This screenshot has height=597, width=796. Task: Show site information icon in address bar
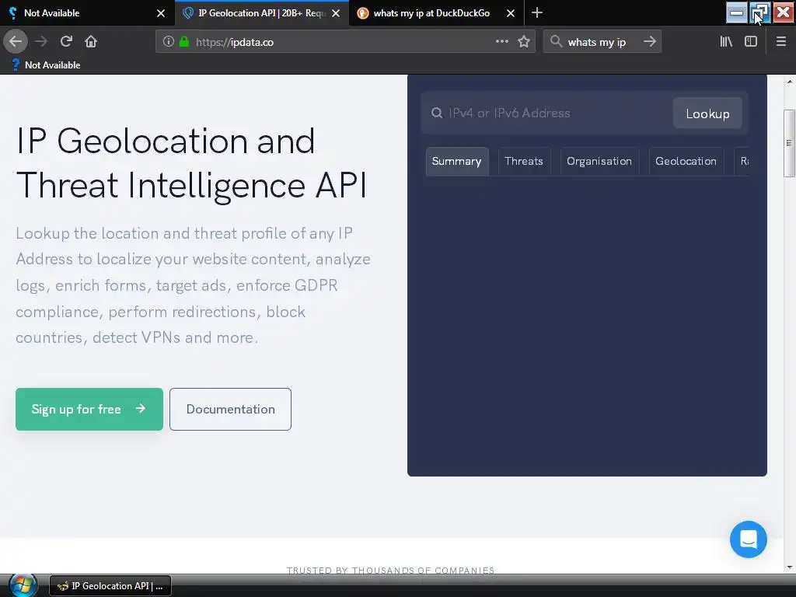[x=169, y=42]
